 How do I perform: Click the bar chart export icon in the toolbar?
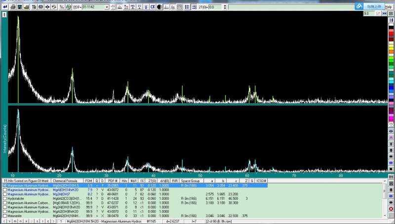pyautogui.click(x=27, y=7)
